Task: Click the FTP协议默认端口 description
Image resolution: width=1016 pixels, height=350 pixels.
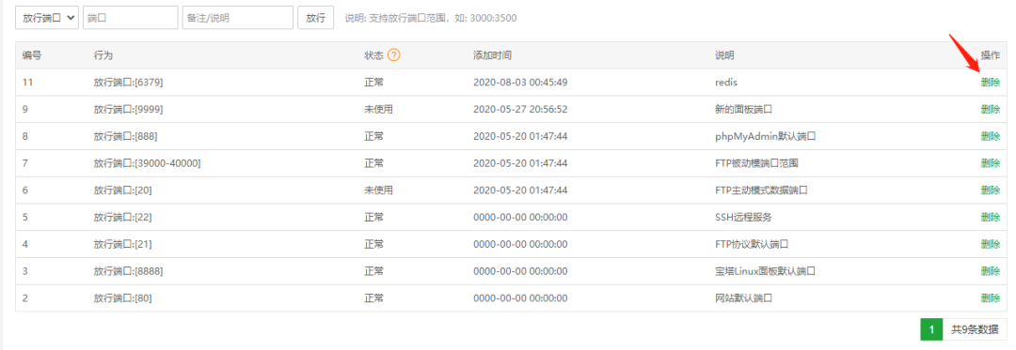Action: click(752, 244)
